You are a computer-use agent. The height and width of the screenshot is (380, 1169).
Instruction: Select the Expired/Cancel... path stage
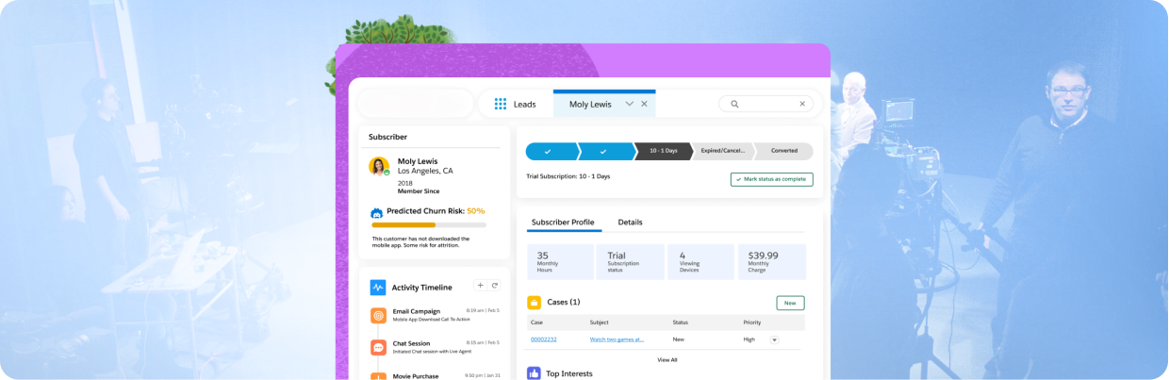click(722, 151)
